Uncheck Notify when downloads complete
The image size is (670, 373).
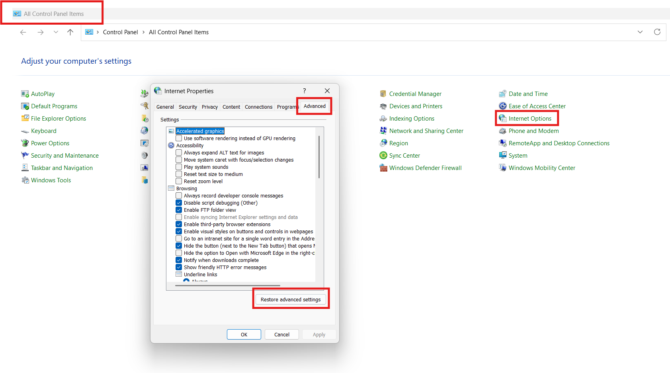point(179,260)
